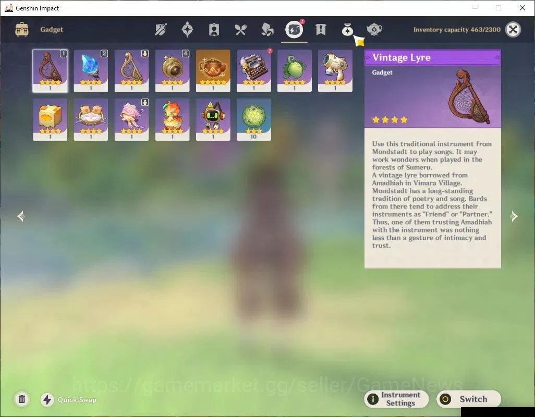Open Instrument Settings

(396, 399)
